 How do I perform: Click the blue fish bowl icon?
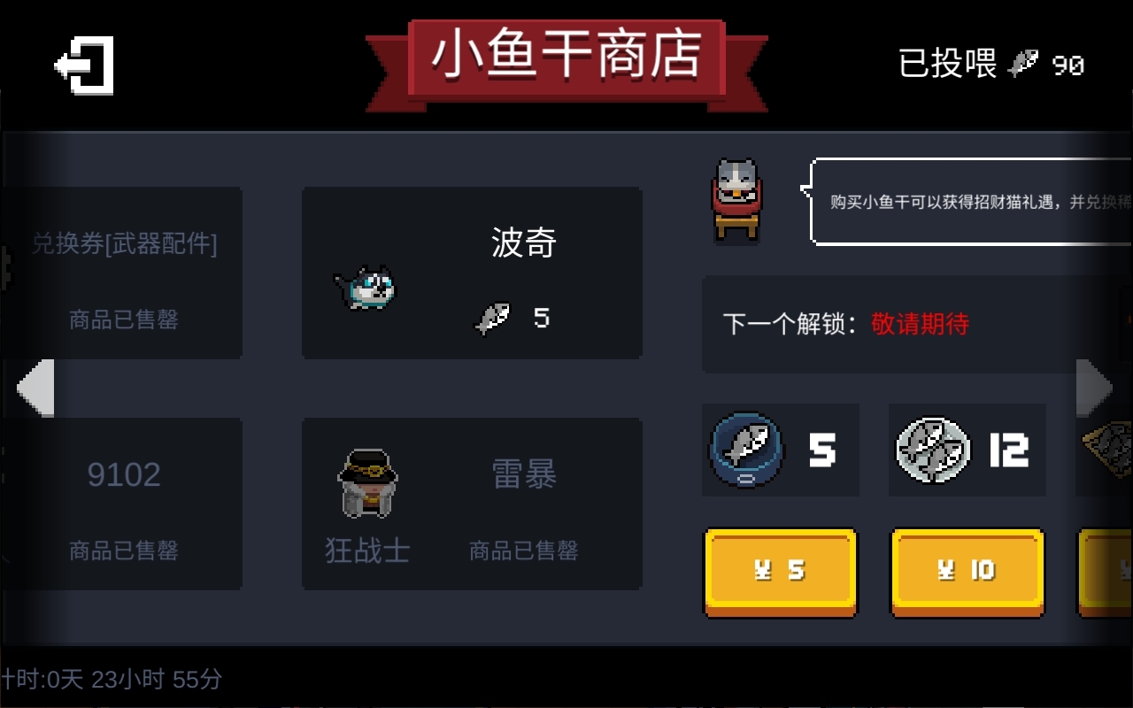click(745, 450)
